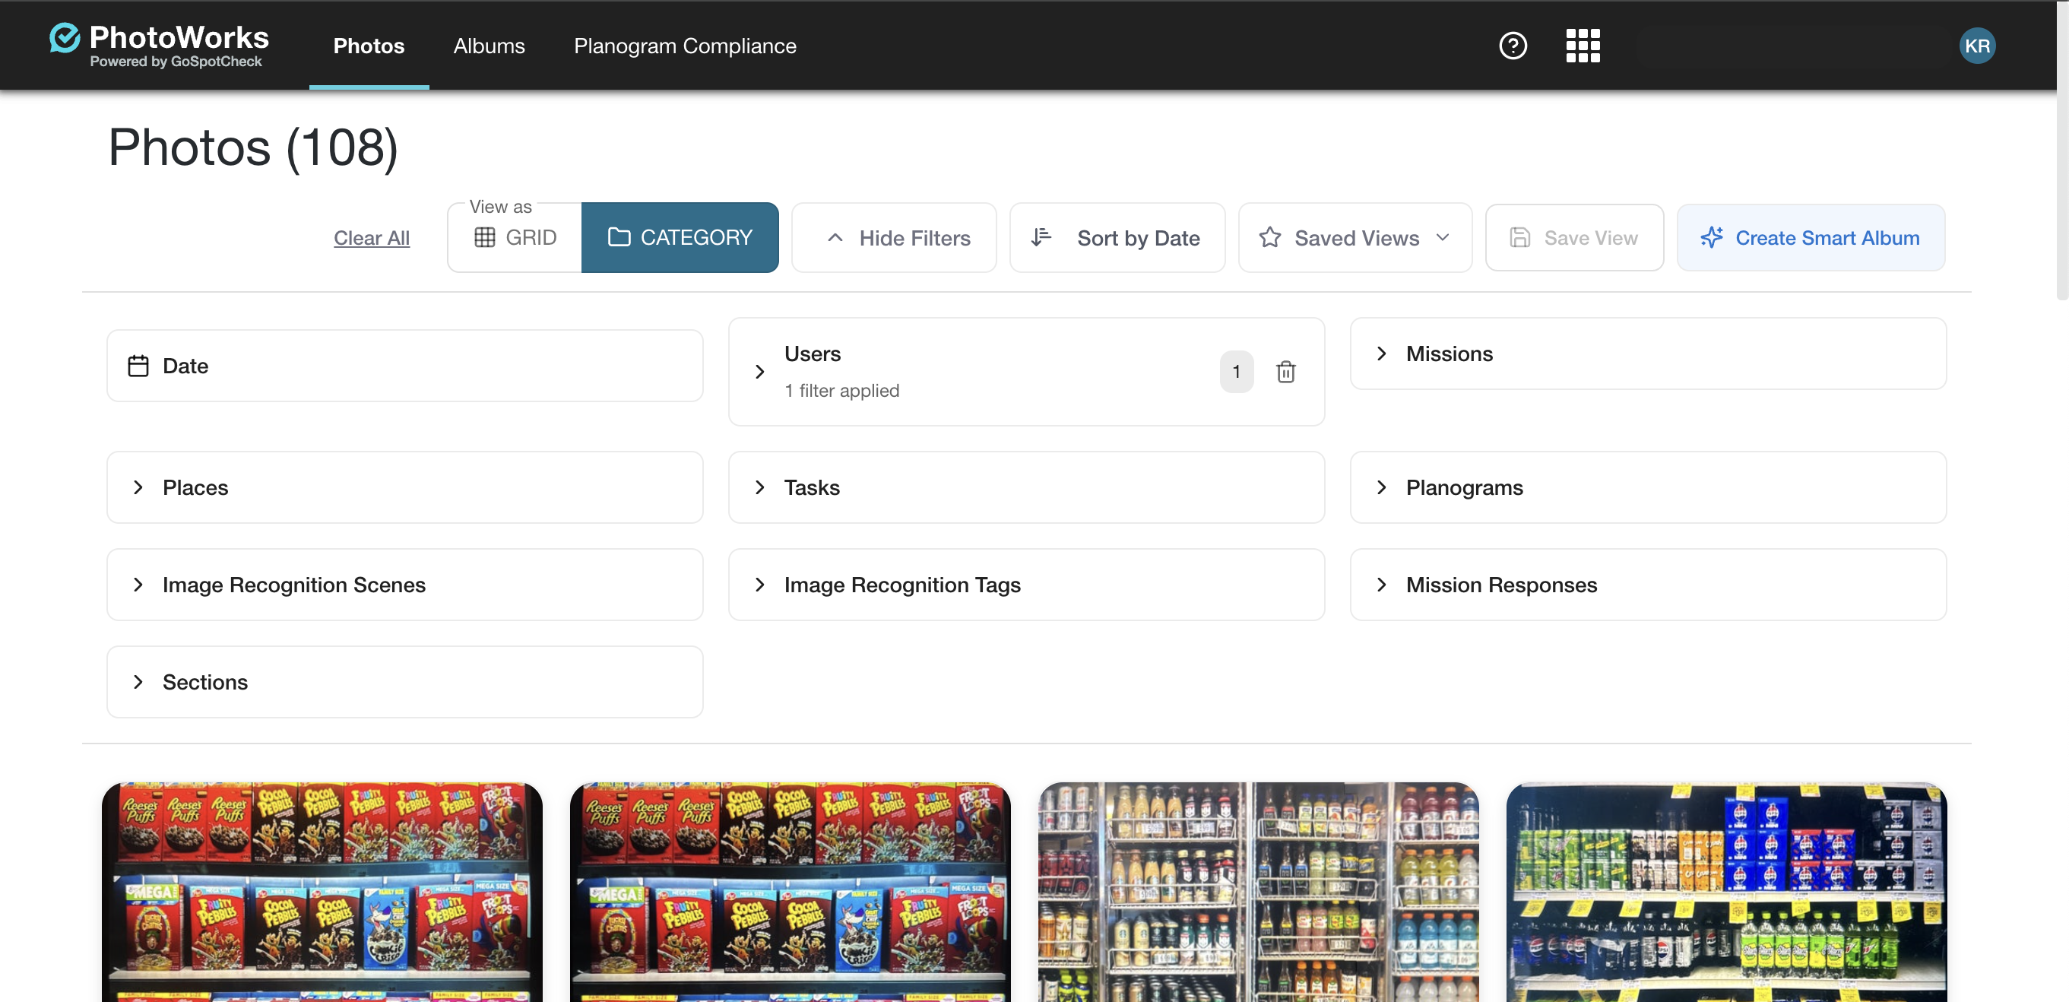Screen dimensions: 2069x1002
Task: Expand Image Recognition Scenes filter
Action: 405,584
